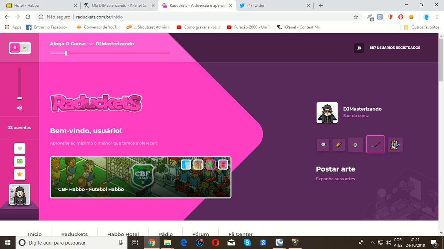Click the CBF Habbo - Futebol Habbo banner
This screenshot has width=444, height=249.
tap(141, 177)
